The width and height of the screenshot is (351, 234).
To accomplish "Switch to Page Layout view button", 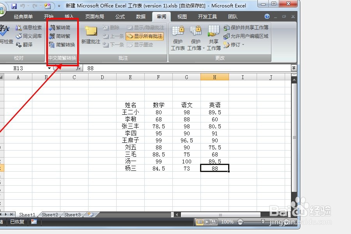I will pyautogui.click(x=207, y=222).
